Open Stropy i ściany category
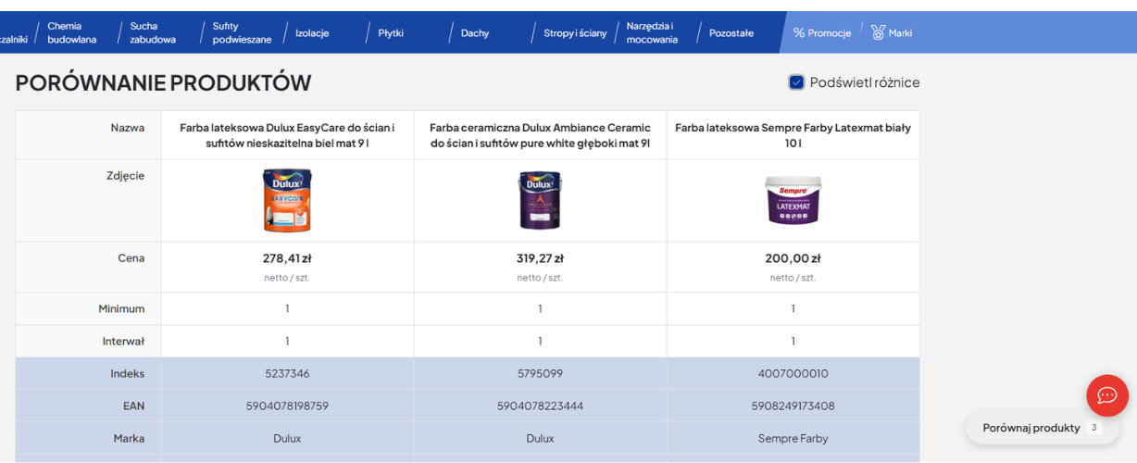 pyautogui.click(x=575, y=33)
